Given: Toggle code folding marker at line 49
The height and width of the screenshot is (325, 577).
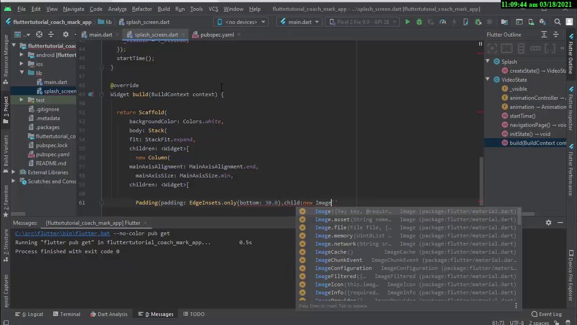Looking at the screenshot, I should point(102,94).
